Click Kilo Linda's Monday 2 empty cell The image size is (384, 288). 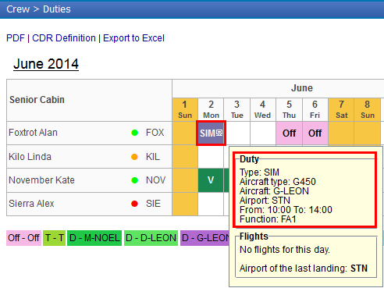click(211, 157)
